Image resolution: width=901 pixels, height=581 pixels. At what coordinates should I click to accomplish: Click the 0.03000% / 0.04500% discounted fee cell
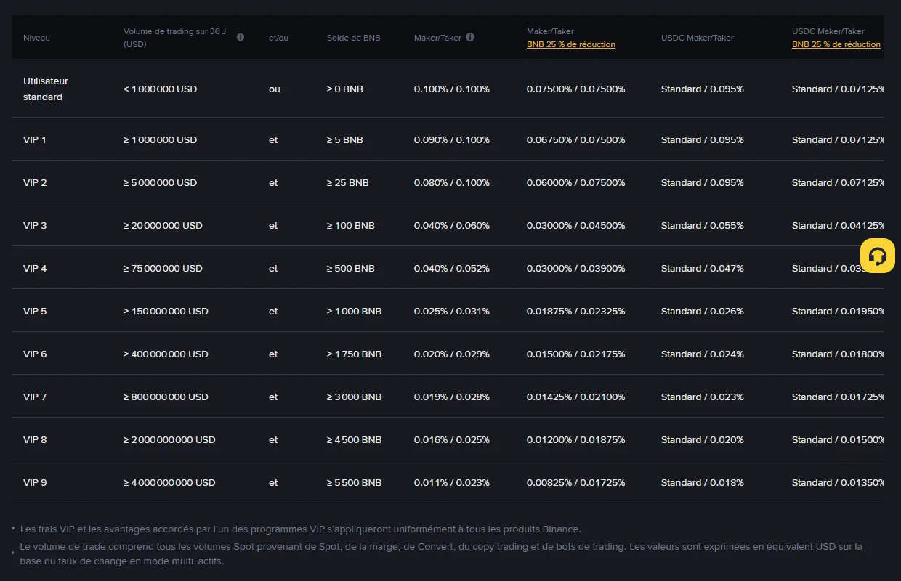576,225
